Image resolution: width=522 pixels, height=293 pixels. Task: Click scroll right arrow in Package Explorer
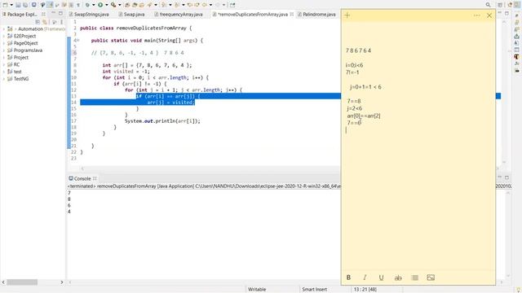click(62, 282)
